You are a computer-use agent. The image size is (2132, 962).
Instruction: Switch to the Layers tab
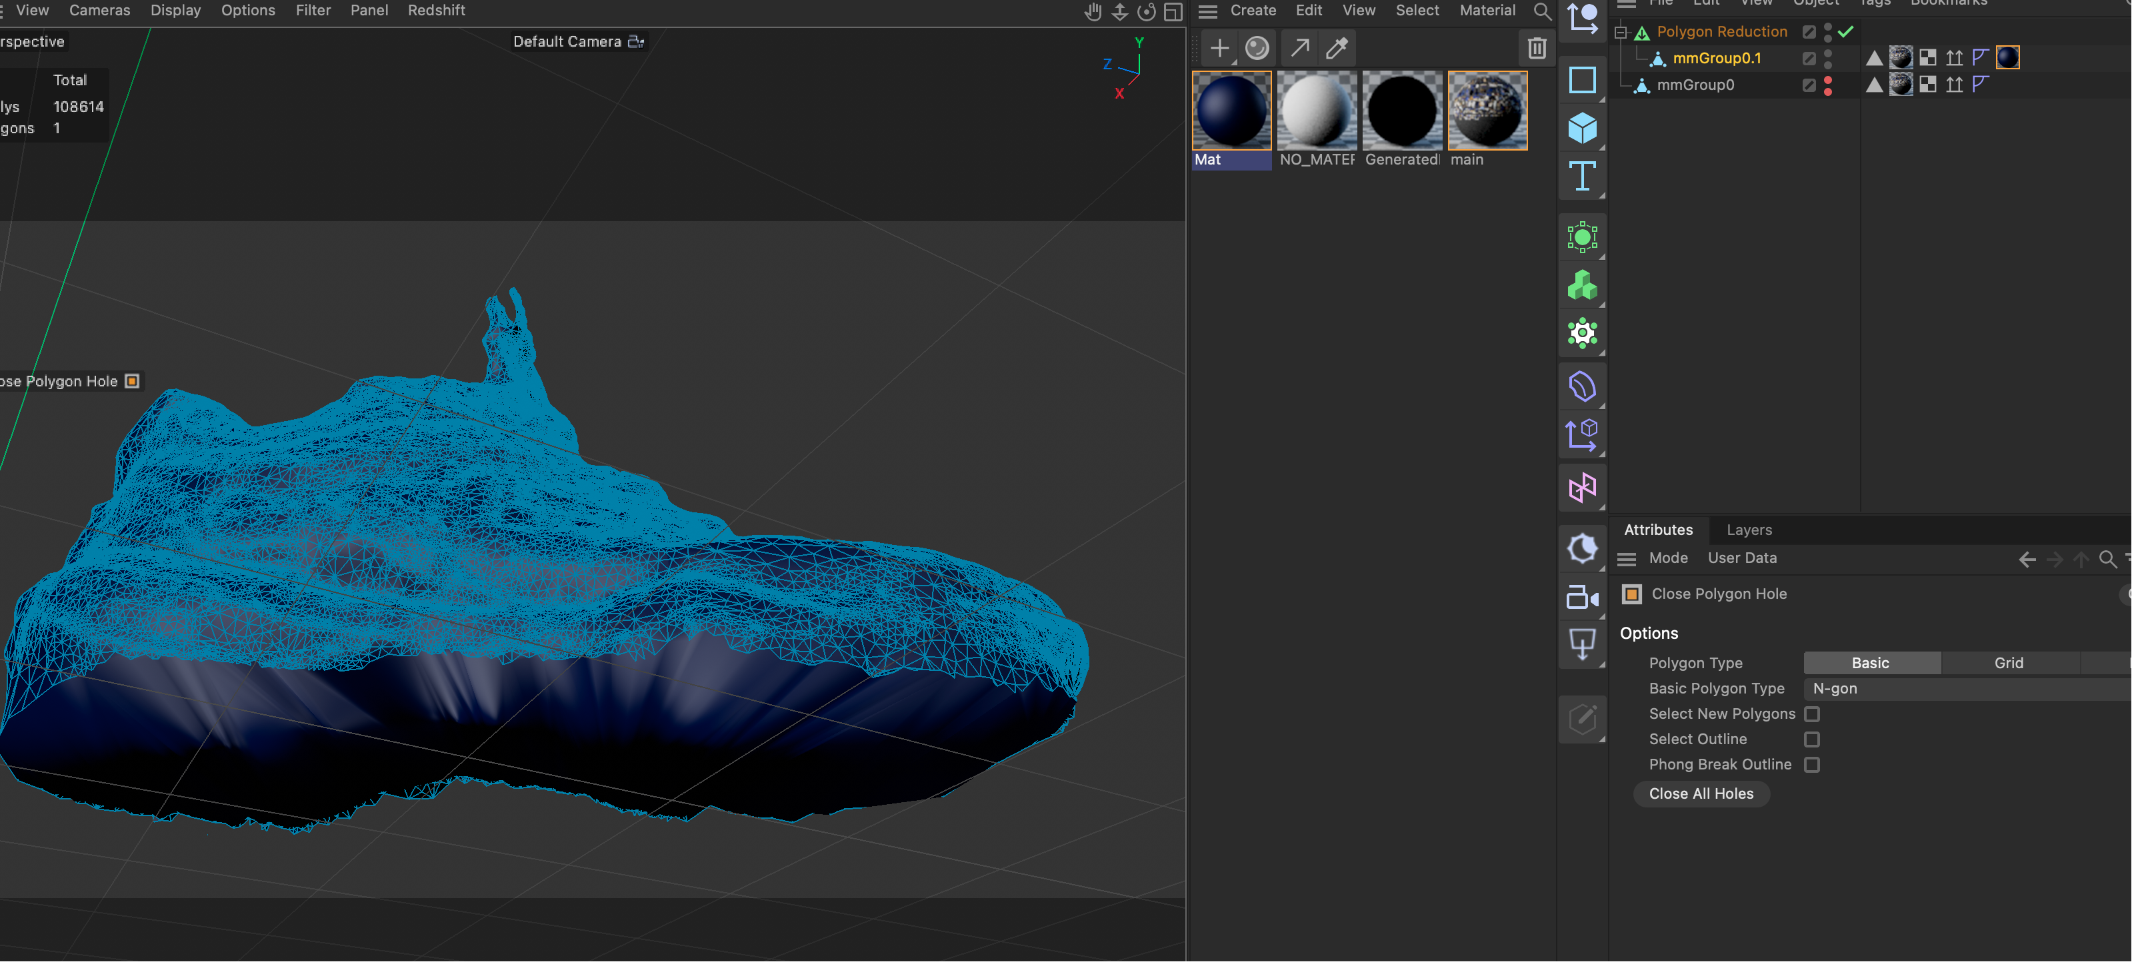[x=1749, y=530]
